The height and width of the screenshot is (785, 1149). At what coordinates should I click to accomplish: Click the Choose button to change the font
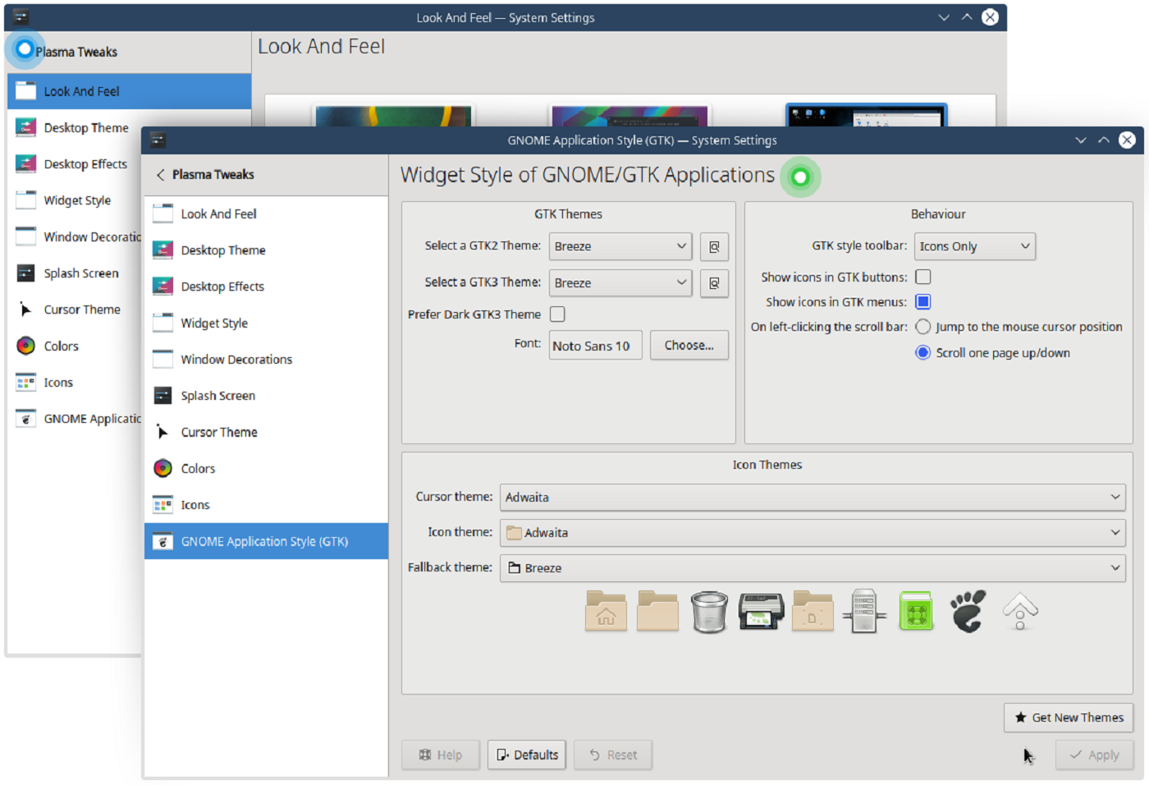(x=689, y=345)
